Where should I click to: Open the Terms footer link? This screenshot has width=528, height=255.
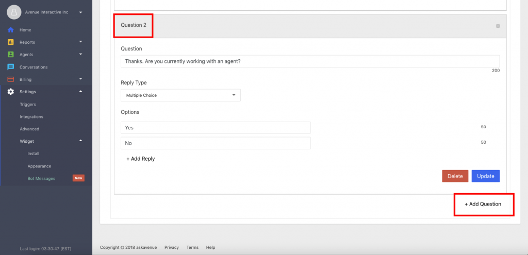(x=192, y=248)
